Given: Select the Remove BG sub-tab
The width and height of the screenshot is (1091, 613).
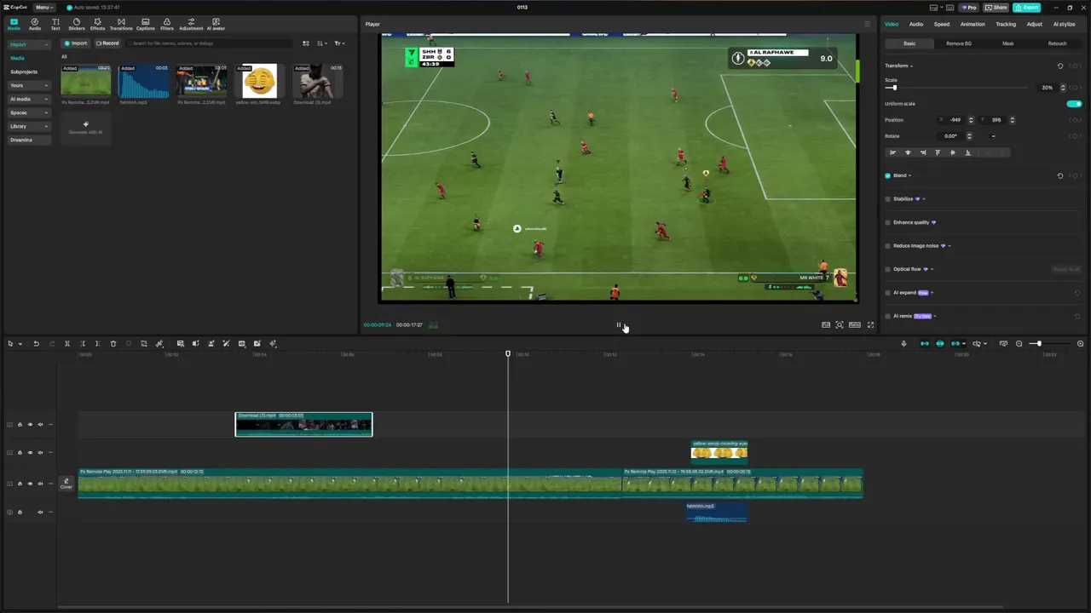Looking at the screenshot, I should click(959, 43).
